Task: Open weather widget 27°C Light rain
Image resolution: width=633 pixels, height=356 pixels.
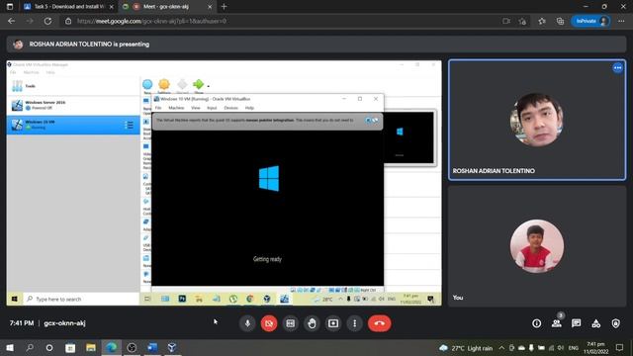Action: coord(466,348)
